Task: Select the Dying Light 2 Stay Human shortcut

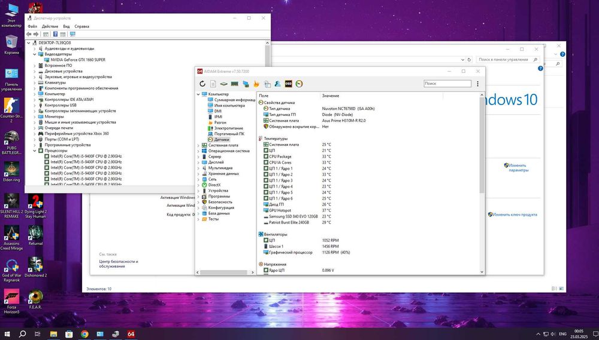Action: [x=35, y=206]
